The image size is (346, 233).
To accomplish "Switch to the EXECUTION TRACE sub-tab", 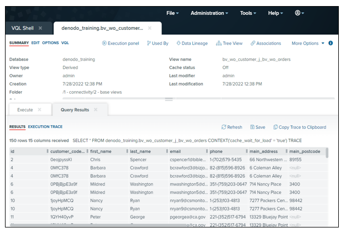I will pos(45,127).
